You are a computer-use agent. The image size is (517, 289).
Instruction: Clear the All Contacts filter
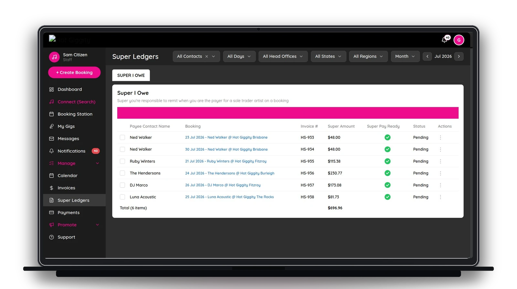point(206,56)
